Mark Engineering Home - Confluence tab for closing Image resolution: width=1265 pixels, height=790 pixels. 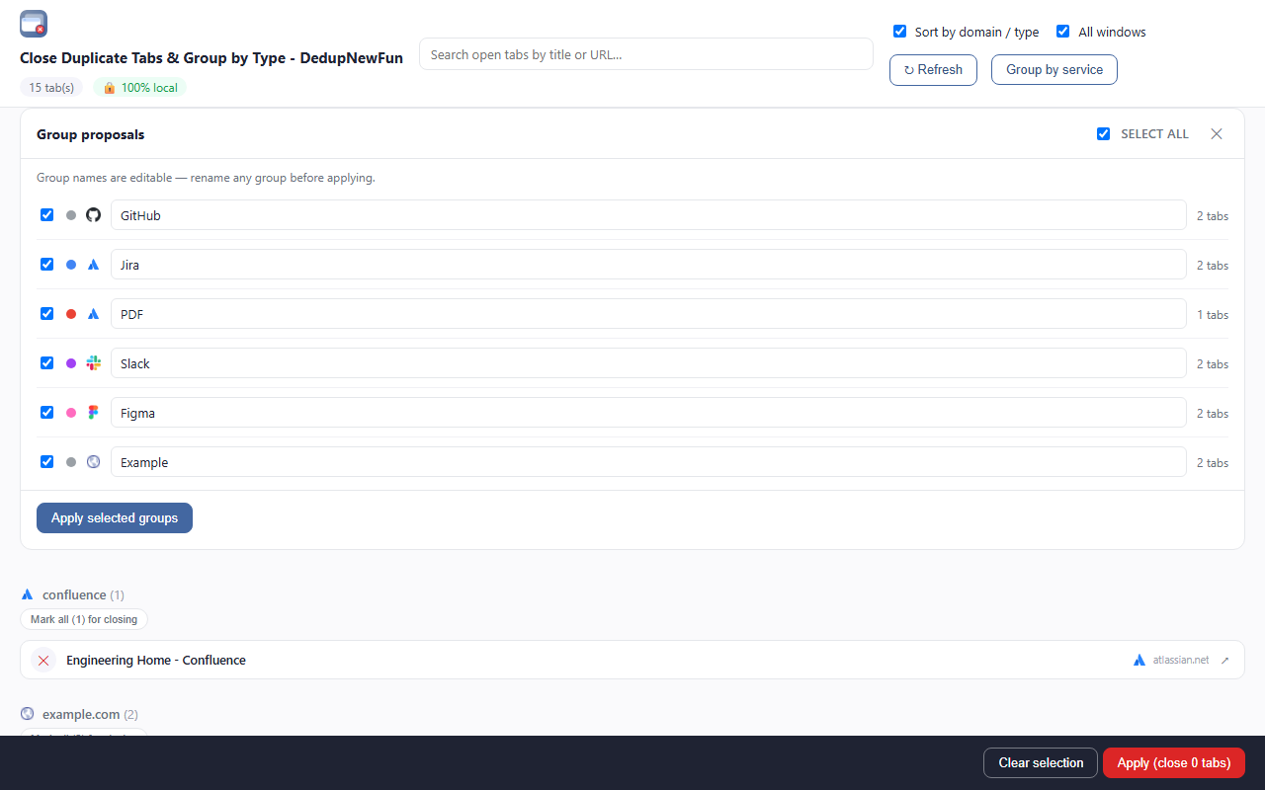point(43,661)
